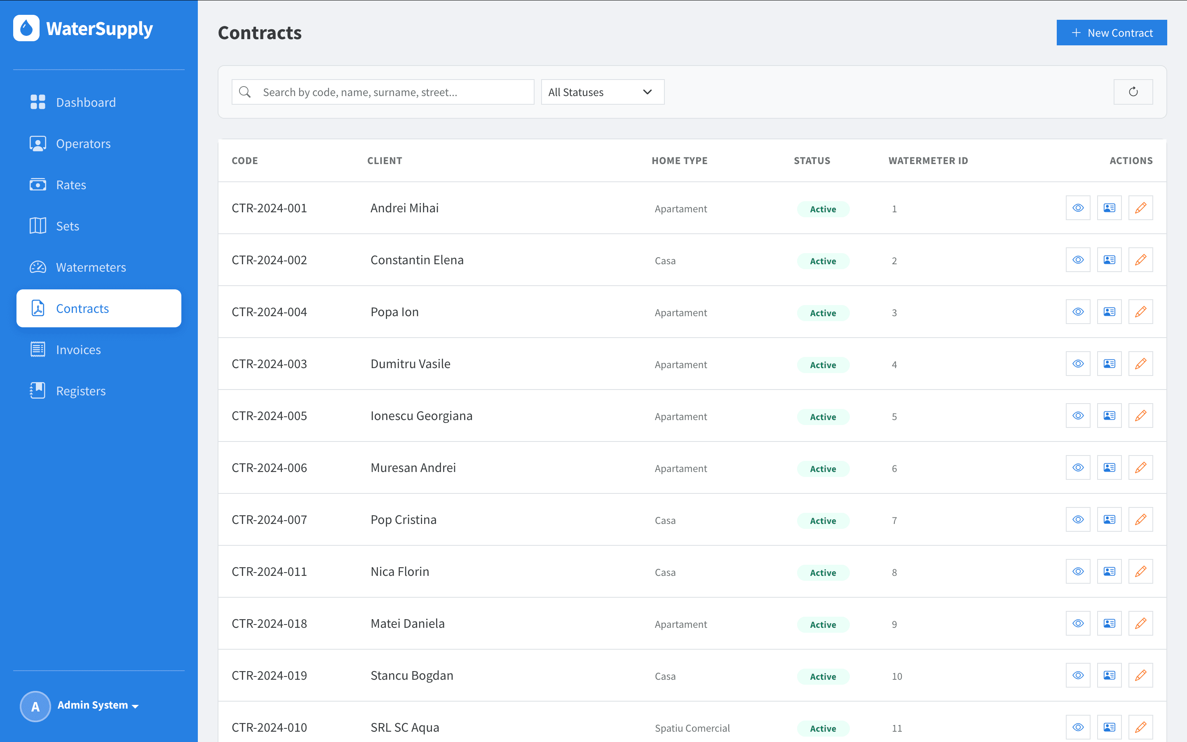Open client card for Andrei Mihai
Image resolution: width=1187 pixels, height=742 pixels.
(1109, 208)
